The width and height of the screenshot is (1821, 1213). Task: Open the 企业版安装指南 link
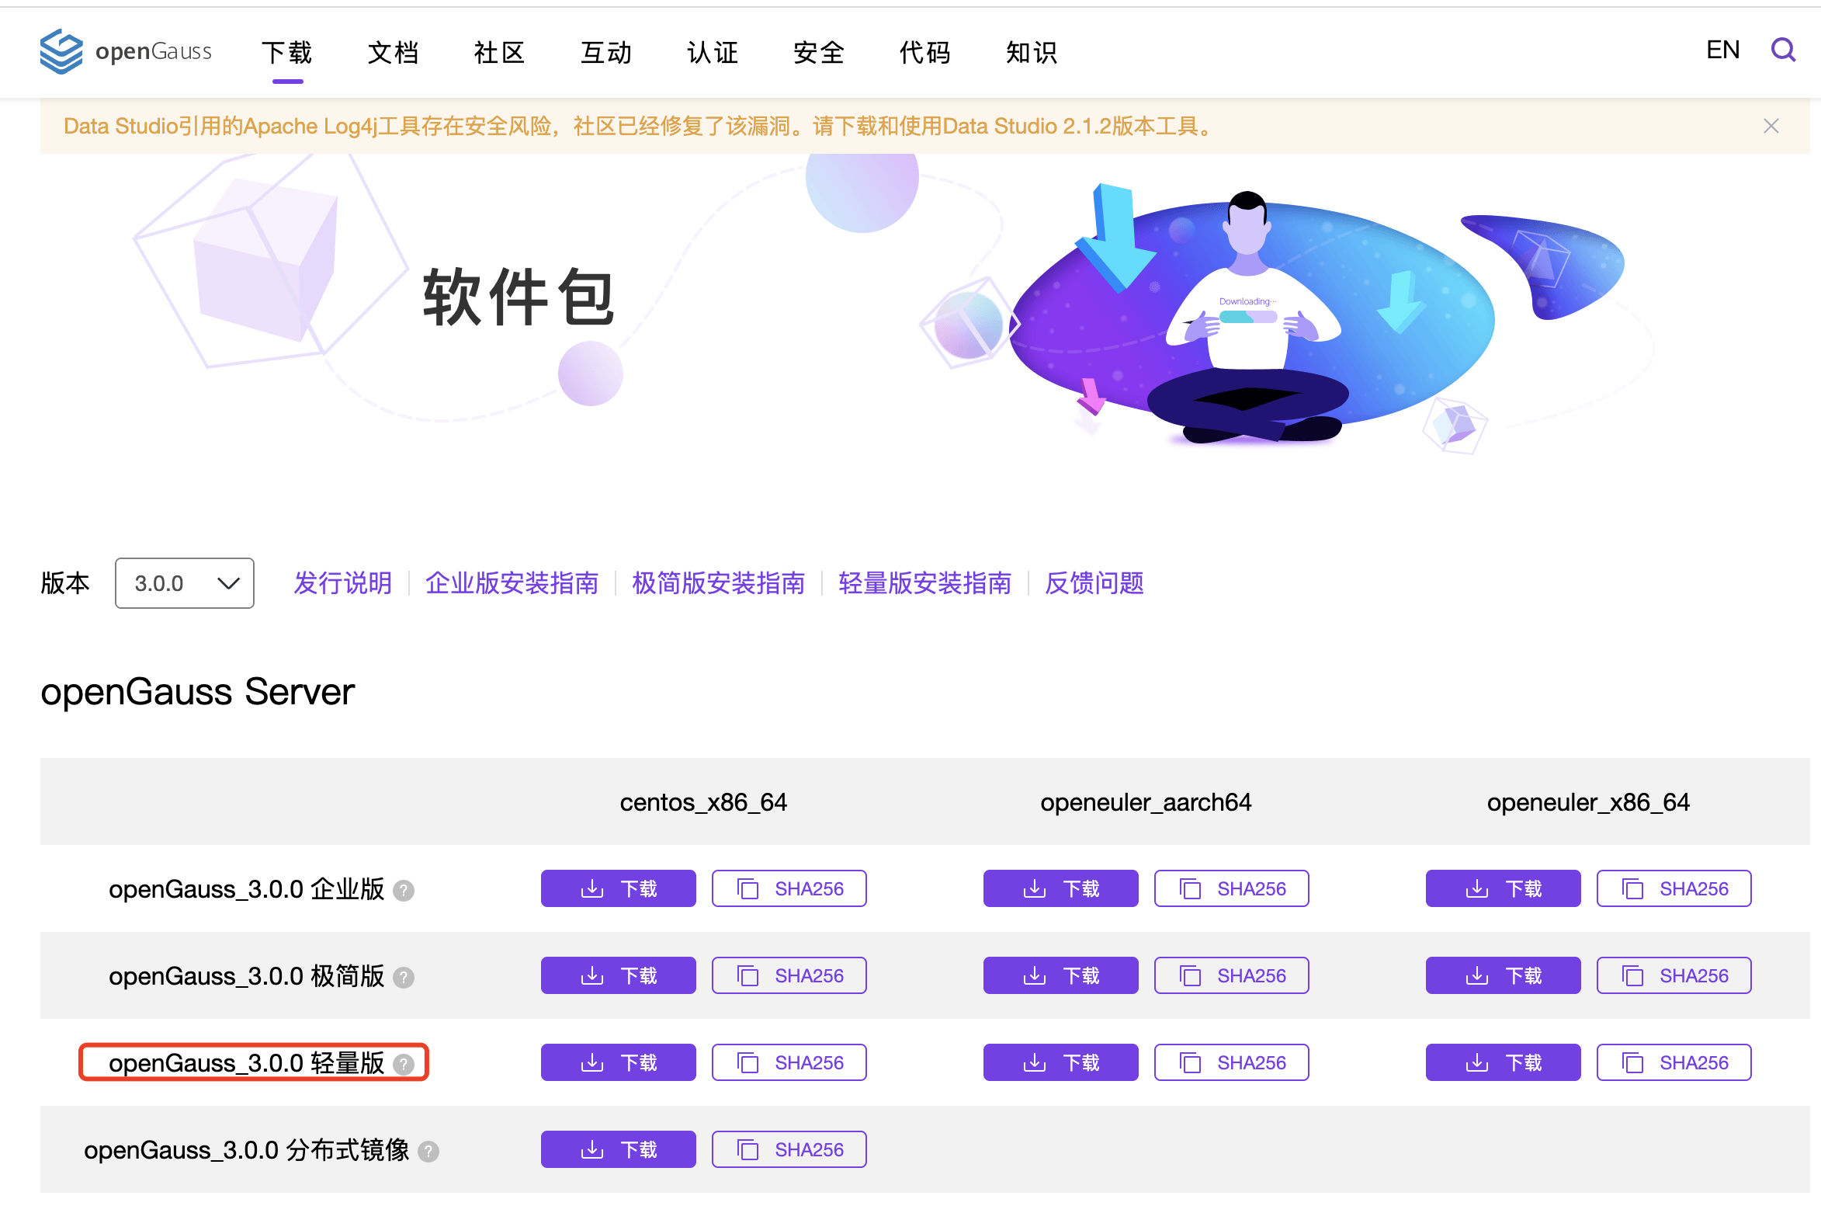pos(512,583)
